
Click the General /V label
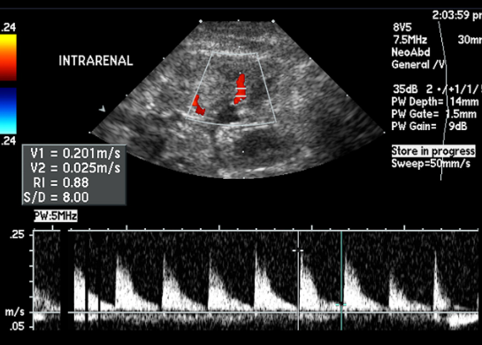(x=418, y=65)
